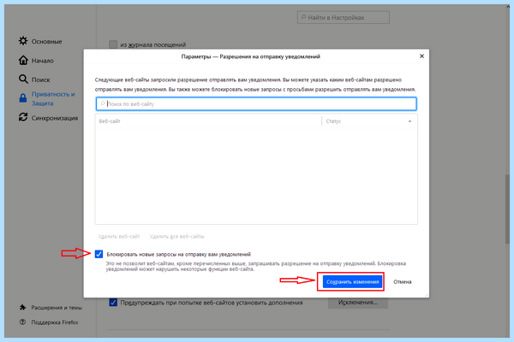Open the Поиск settings section

pos(40,80)
